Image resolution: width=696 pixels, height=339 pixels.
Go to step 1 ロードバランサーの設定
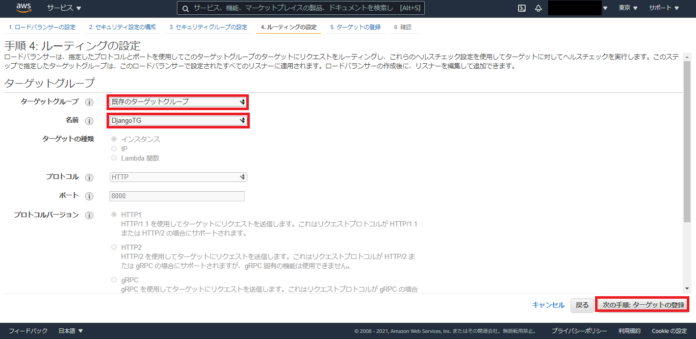click(42, 27)
